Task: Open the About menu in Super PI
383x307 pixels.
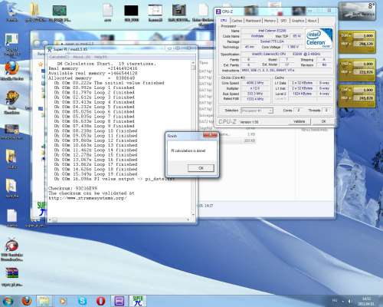Action: 81,57
